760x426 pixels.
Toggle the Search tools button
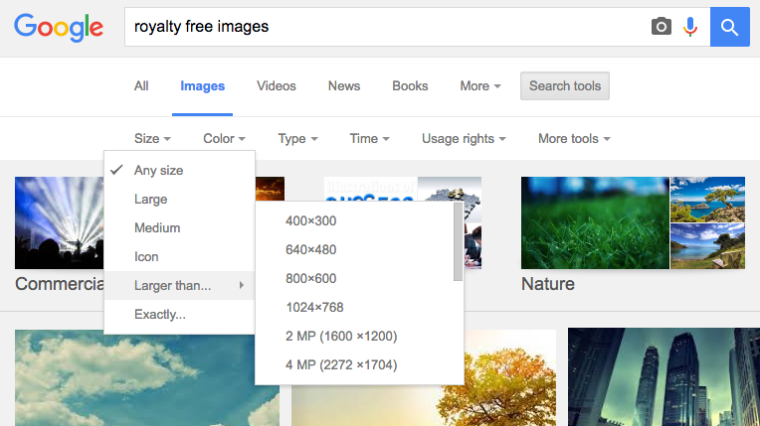(x=565, y=86)
